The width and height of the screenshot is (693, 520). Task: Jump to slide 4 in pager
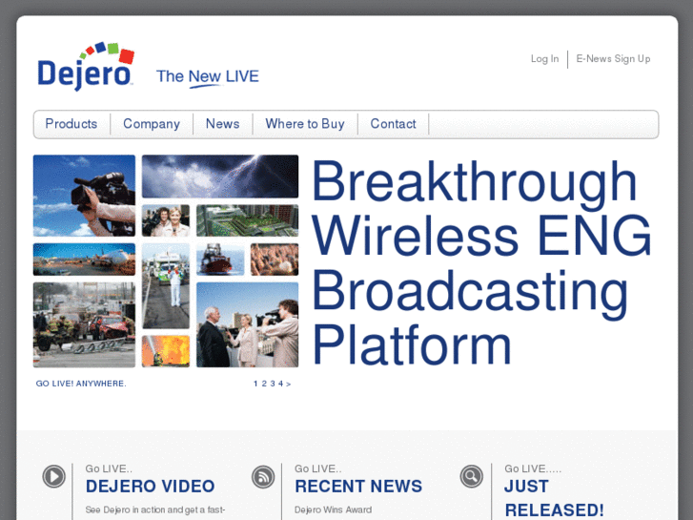280,384
